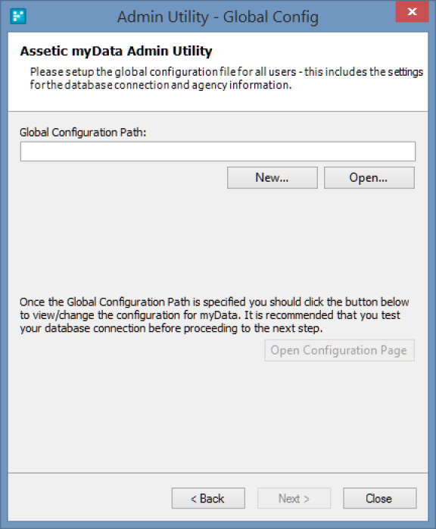
Task: Click the 'Assetic myData Admin Utility' heading
Action: click(117, 52)
